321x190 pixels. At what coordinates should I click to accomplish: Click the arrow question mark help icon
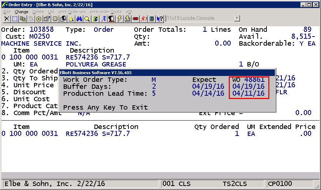(x=160, y=19)
